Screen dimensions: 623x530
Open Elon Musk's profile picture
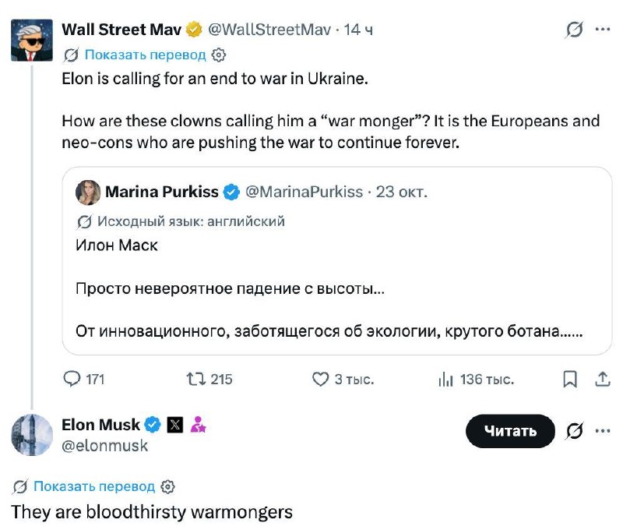(x=32, y=435)
